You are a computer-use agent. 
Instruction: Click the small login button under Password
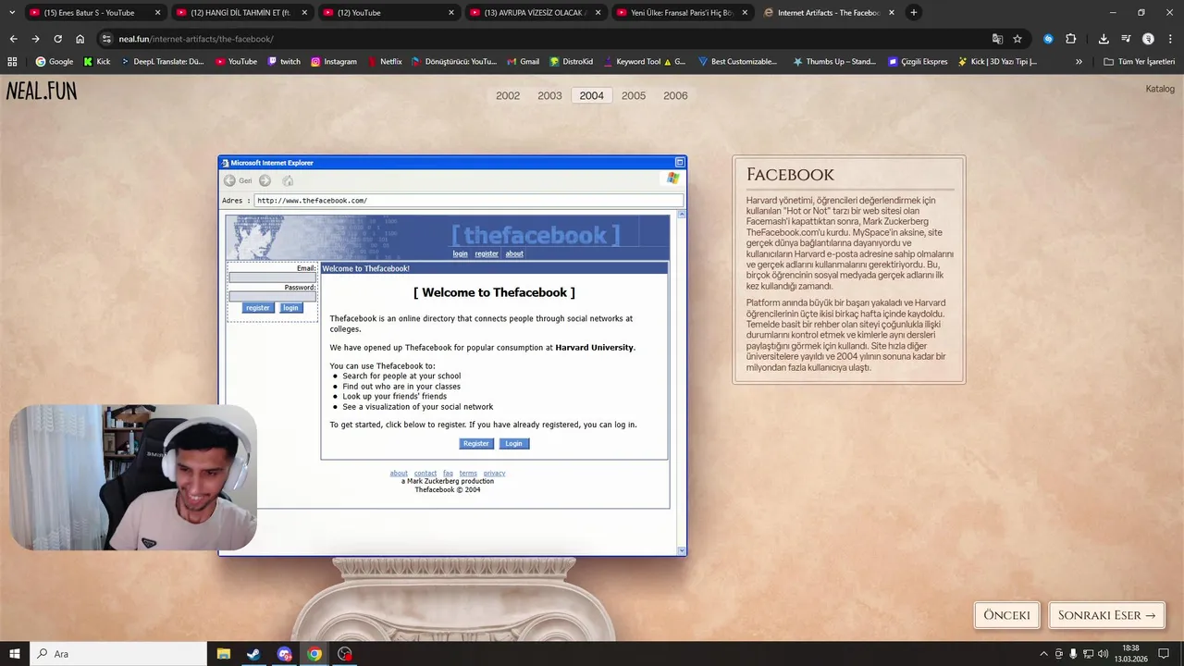coord(290,308)
